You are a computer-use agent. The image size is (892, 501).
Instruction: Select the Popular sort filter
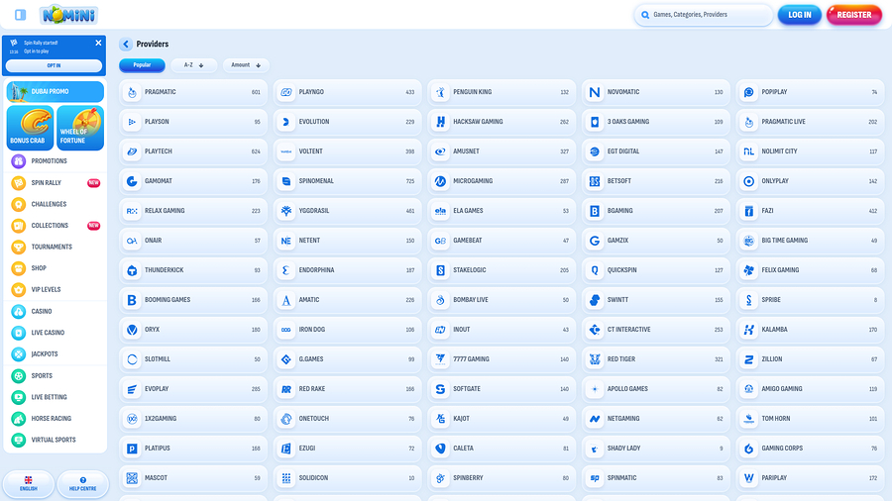tap(142, 65)
